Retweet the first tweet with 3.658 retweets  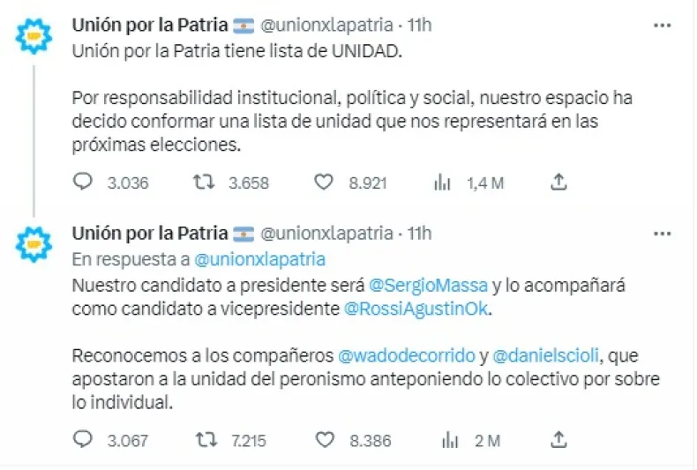pyautogui.click(x=204, y=183)
